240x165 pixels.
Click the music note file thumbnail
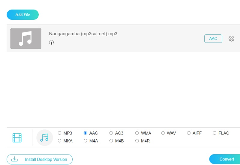click(x=26, y=39)
